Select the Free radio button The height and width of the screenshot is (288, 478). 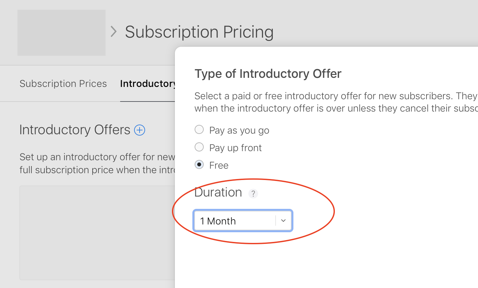[199, 165]
